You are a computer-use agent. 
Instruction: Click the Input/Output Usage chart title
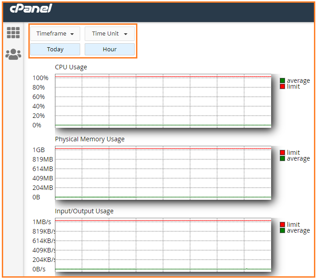[x=84, y=211]
